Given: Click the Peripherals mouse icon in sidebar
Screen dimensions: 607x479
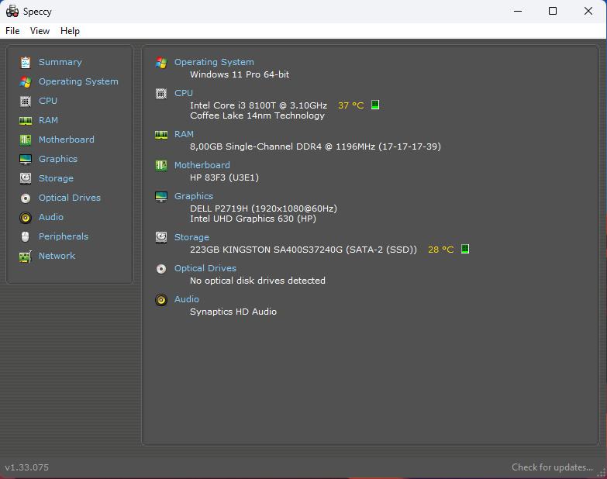Looking at the screenshot, I should [x=26, y=236].
